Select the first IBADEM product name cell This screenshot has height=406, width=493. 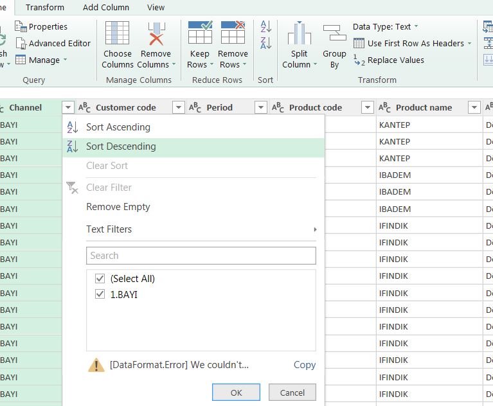(x=429, y=175)
